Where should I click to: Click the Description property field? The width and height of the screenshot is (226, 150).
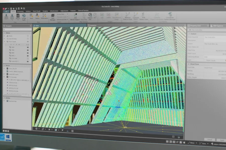pos(215,40)
